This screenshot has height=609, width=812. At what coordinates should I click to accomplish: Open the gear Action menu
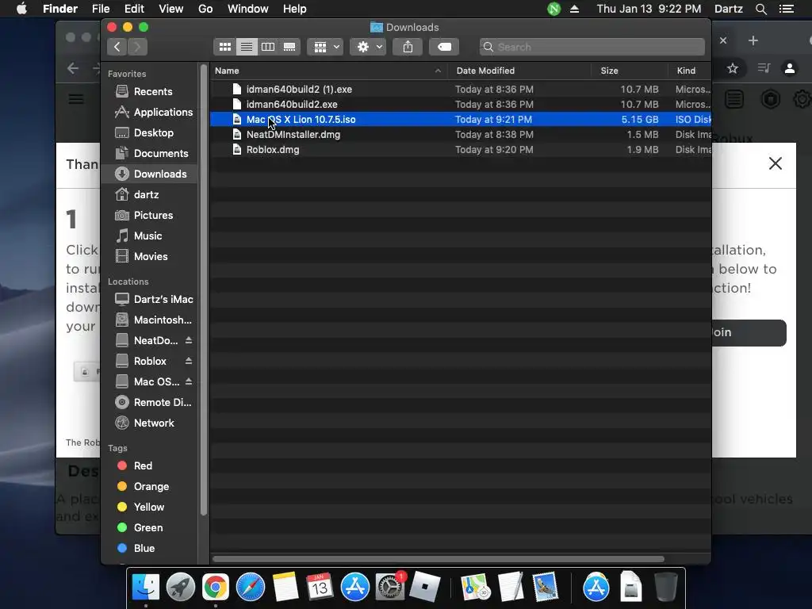368,47
